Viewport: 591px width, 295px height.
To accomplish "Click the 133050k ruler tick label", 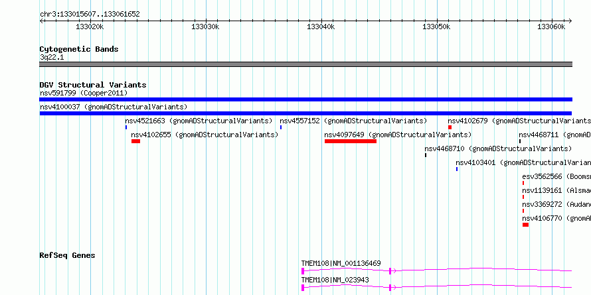I will click(x=436, y=27).
